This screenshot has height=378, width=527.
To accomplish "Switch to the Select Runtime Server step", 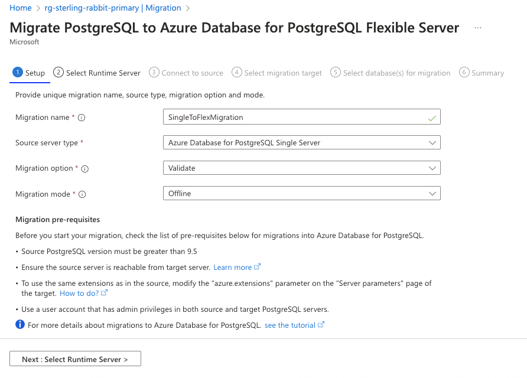I will (97, 73).
